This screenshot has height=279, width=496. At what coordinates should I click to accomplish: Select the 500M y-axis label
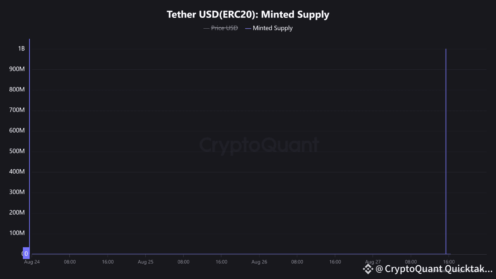click(x=17, y=151)
